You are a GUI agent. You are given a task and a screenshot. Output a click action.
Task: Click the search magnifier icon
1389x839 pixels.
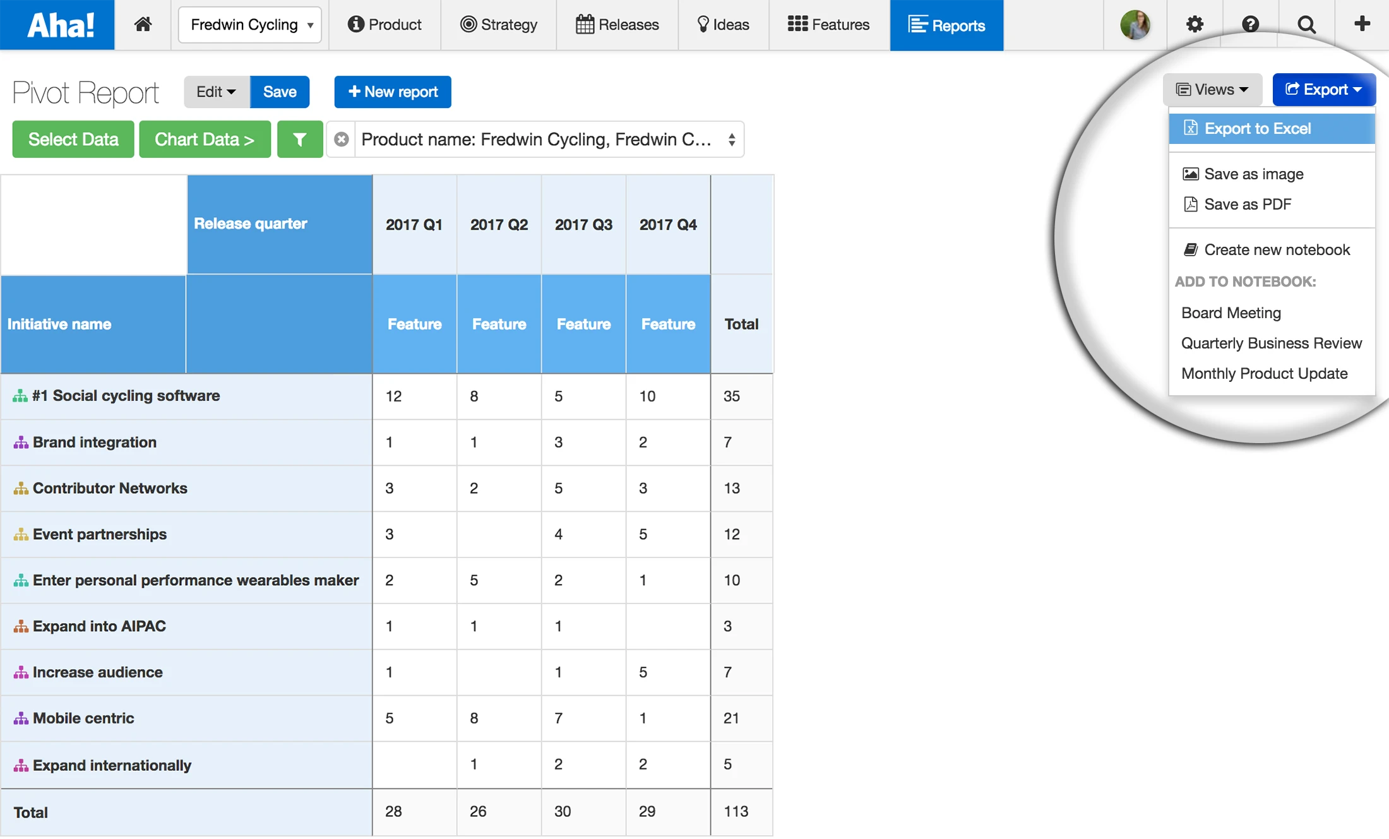(1306, 25)
